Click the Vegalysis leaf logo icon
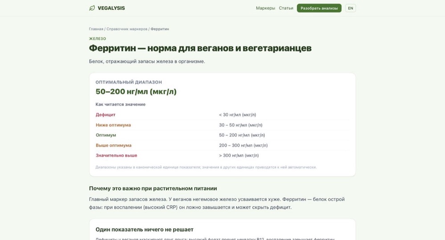Viewport: 445px width, 240px height. coord(92,8)
